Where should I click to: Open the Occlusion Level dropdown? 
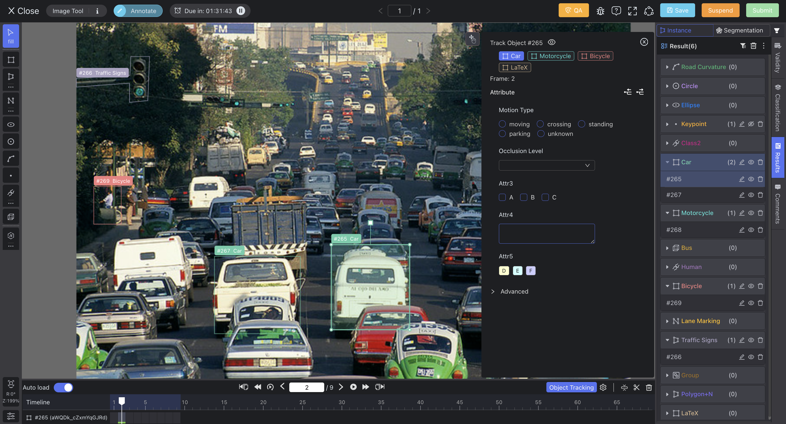coord(546,165)
